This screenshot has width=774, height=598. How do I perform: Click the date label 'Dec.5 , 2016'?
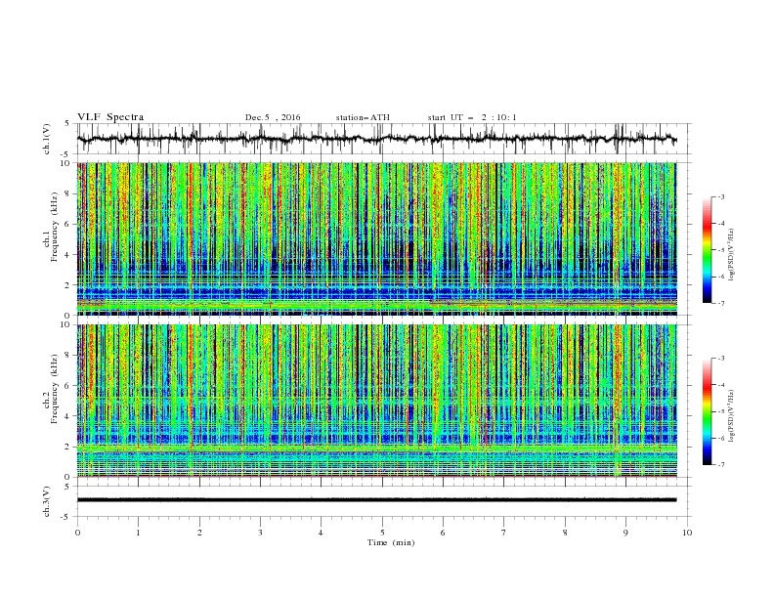273,117
